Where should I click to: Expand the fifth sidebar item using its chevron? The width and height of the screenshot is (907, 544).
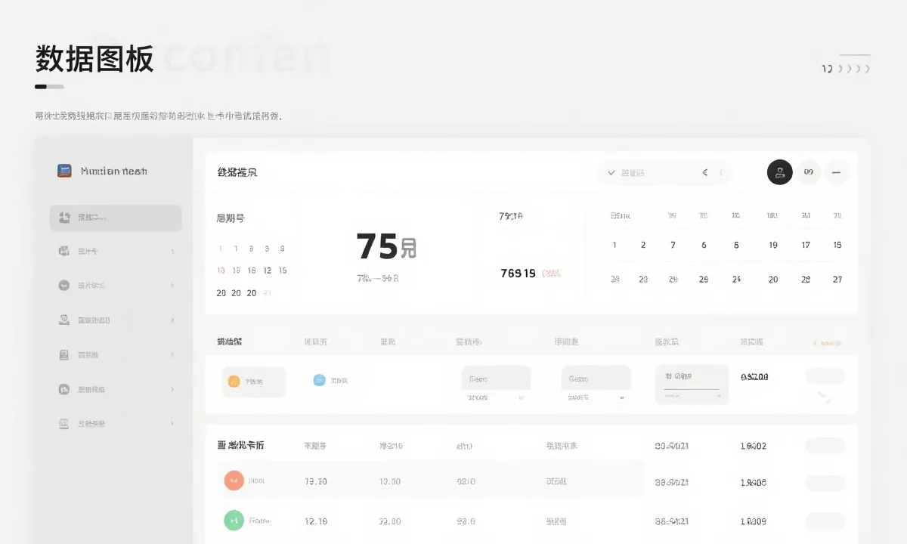172,355
